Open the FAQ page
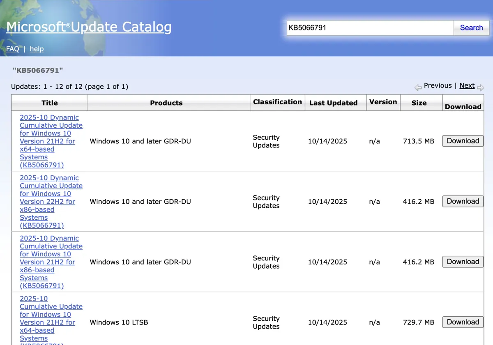Screen dimensions: 493x345 click(12, 49)
